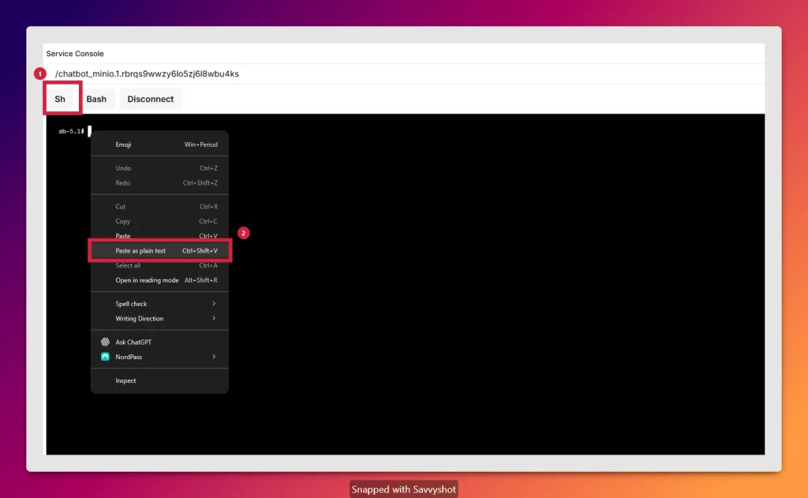Image resolution: width=808 pixels, height=498 pixels.
Task: Click the Service Console heading
Action: [x=75, y=54]
